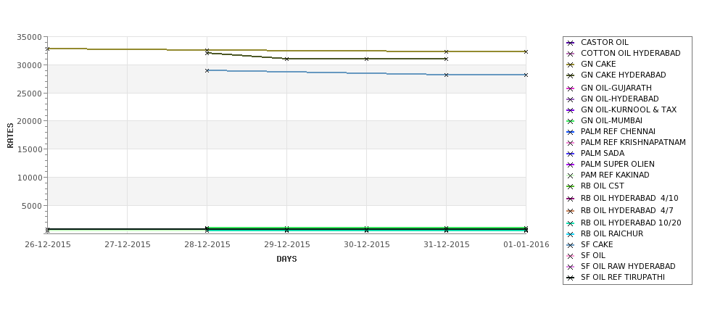Click the GN OIL-MUMBAI green legend marker

coord(571,121)
